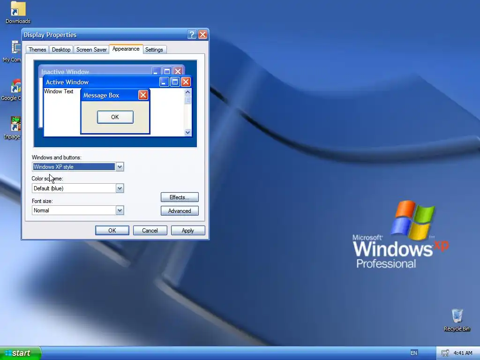Click the Windows and buttons label
480x360 pixels.
click(x=57, y=157)
